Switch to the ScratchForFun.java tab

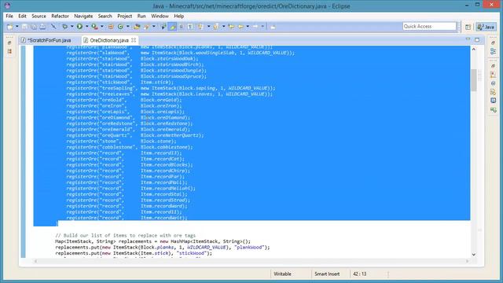tap(49, 40)
